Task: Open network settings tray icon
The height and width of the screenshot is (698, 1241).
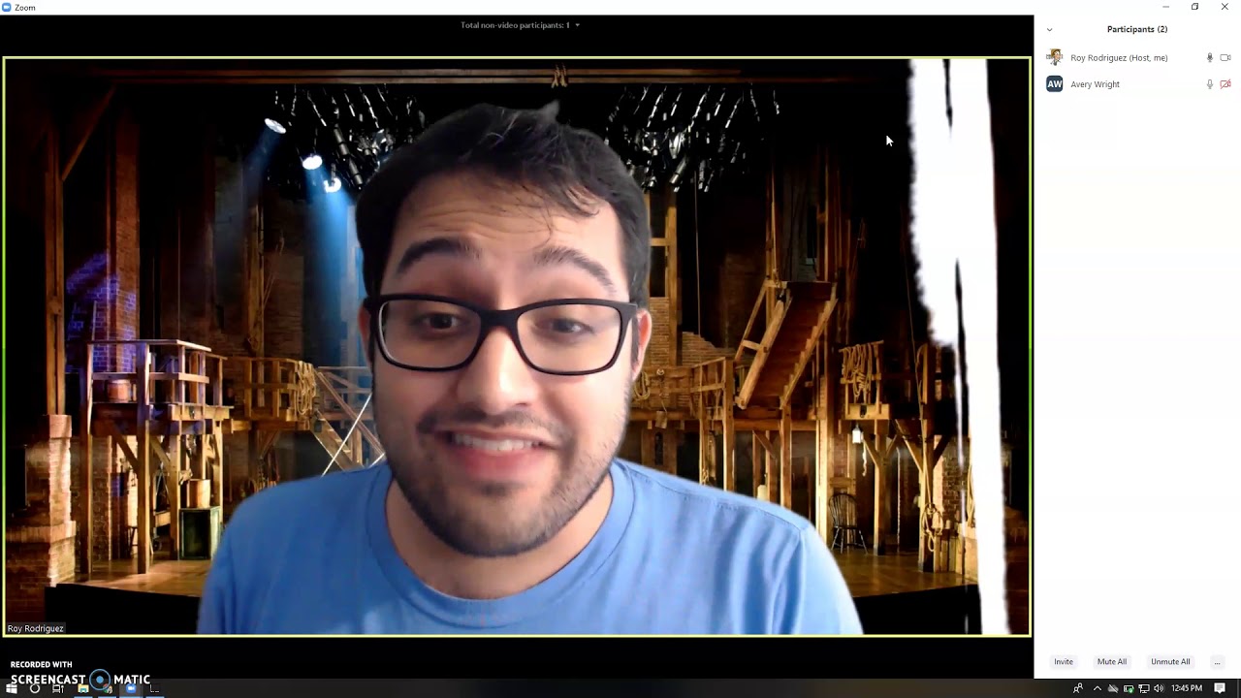Action: coord(1144,688)
